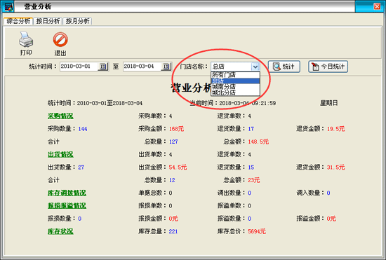Screen dimensions: 386x260
Task: Open the 采购情况 link
Action: click(x=60, y=116)
